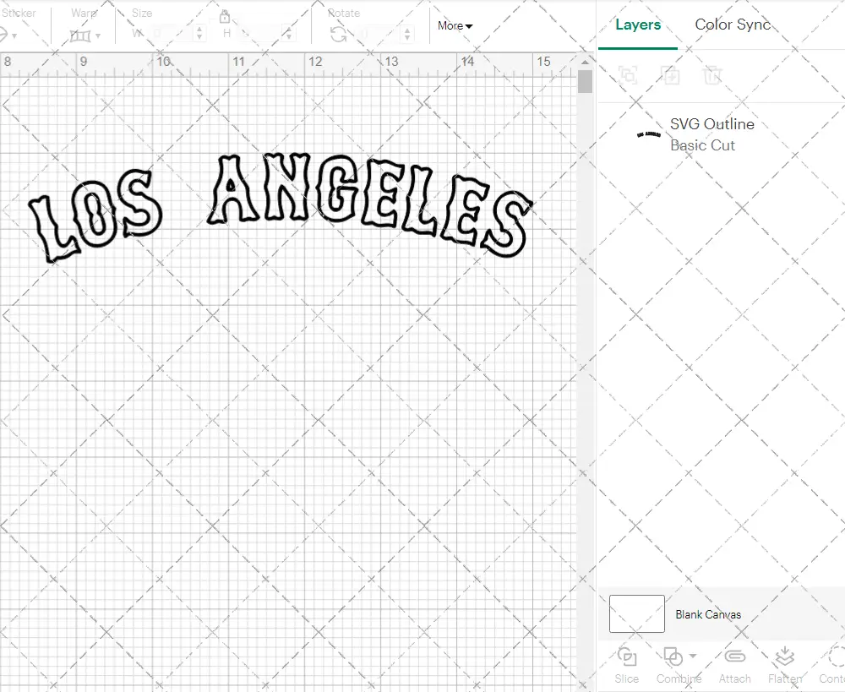The width and height of the screenshot is (845, 692).
Task: Click the Rotate angle input field
Action: (x=379, y=34)
